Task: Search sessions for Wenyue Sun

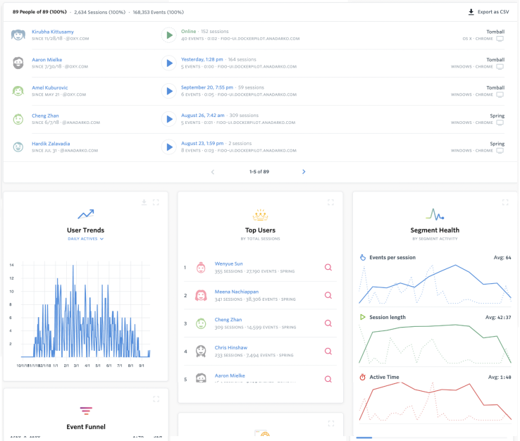Action: click(x=328, y=267)
